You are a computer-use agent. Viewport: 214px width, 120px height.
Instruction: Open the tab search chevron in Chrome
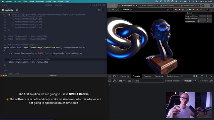tap(211, 6)
